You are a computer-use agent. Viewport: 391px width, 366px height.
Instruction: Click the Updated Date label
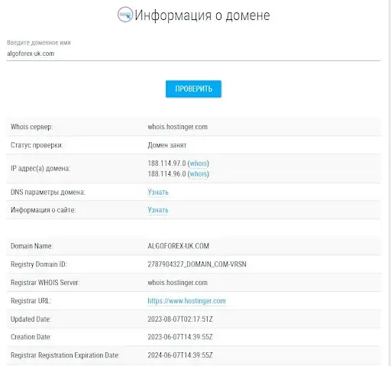coord(31,319)
